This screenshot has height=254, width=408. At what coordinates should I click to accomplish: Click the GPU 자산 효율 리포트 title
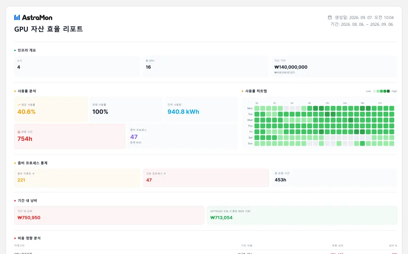click(x=49, y=29)
